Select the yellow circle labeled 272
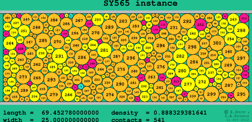Screen dimensions: 252x122 (202, 82)
